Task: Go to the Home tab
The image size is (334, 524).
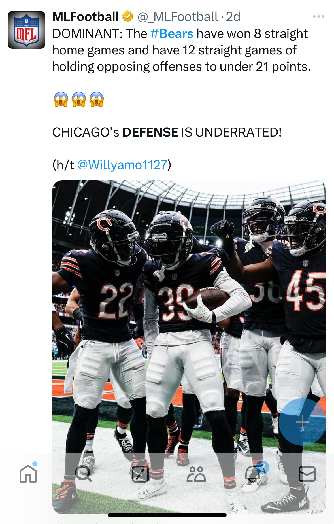Action: [x=28, y=474]
